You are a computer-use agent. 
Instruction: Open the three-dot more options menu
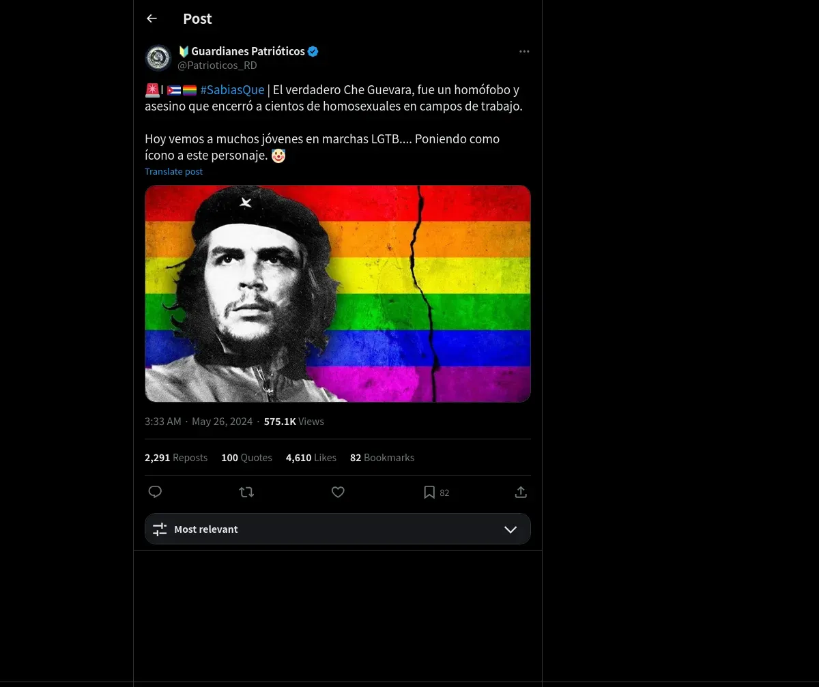coord(524,52)
